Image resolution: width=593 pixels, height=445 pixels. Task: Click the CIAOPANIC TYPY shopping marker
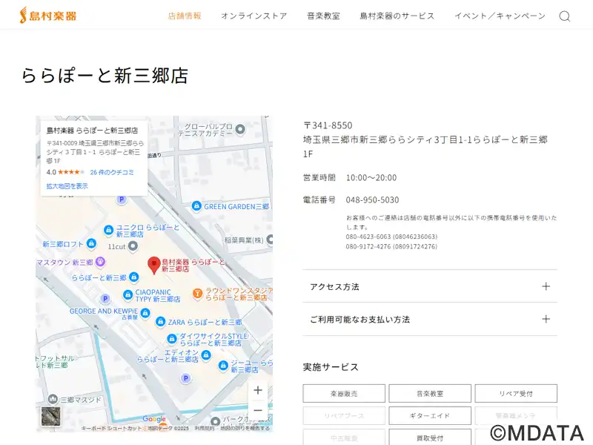tap(128, 294)
